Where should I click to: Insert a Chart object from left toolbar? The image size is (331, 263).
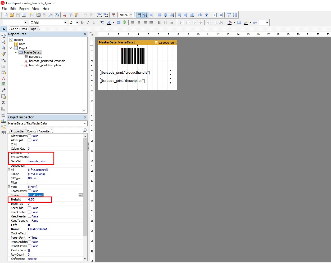point(3,121)
